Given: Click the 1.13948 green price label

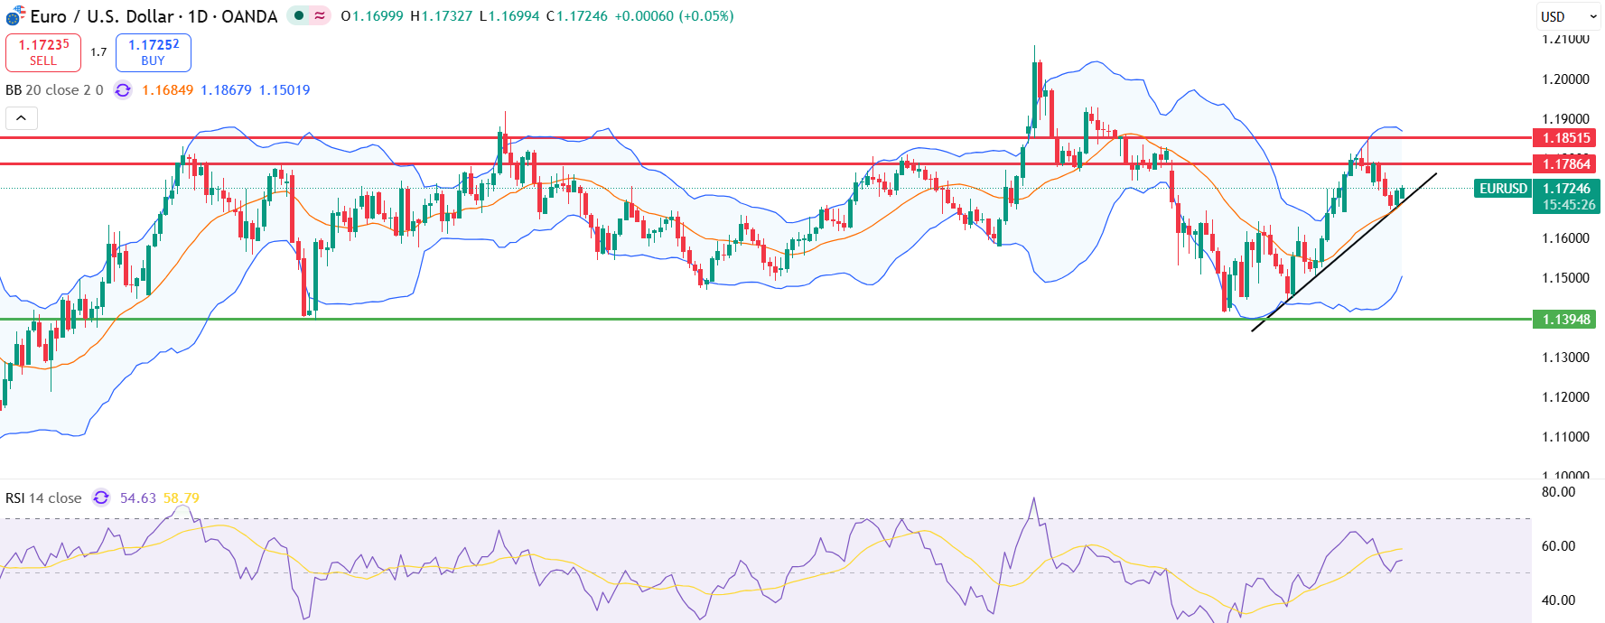Looking at the screenshot, I should (1565, 320).
